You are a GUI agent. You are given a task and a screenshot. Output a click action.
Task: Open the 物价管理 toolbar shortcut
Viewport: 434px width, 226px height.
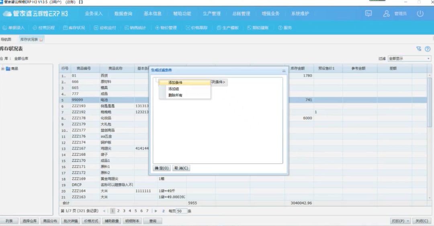tap(166, 28)
